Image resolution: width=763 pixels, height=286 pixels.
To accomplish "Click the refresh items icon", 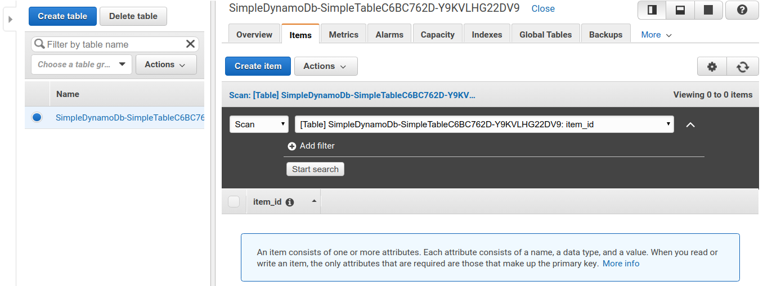I will point(743,67).
